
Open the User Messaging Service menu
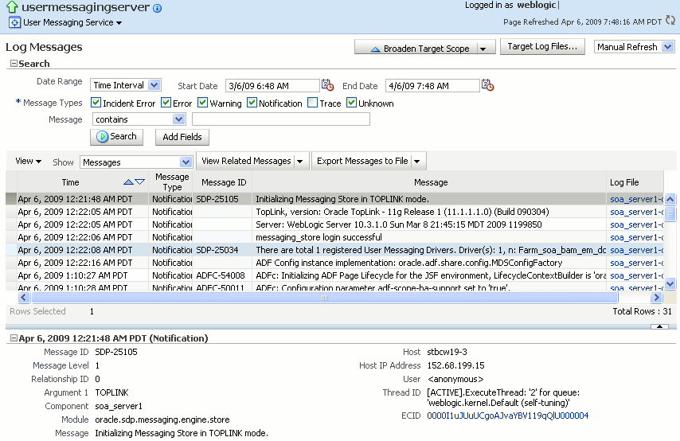[72, 22]
